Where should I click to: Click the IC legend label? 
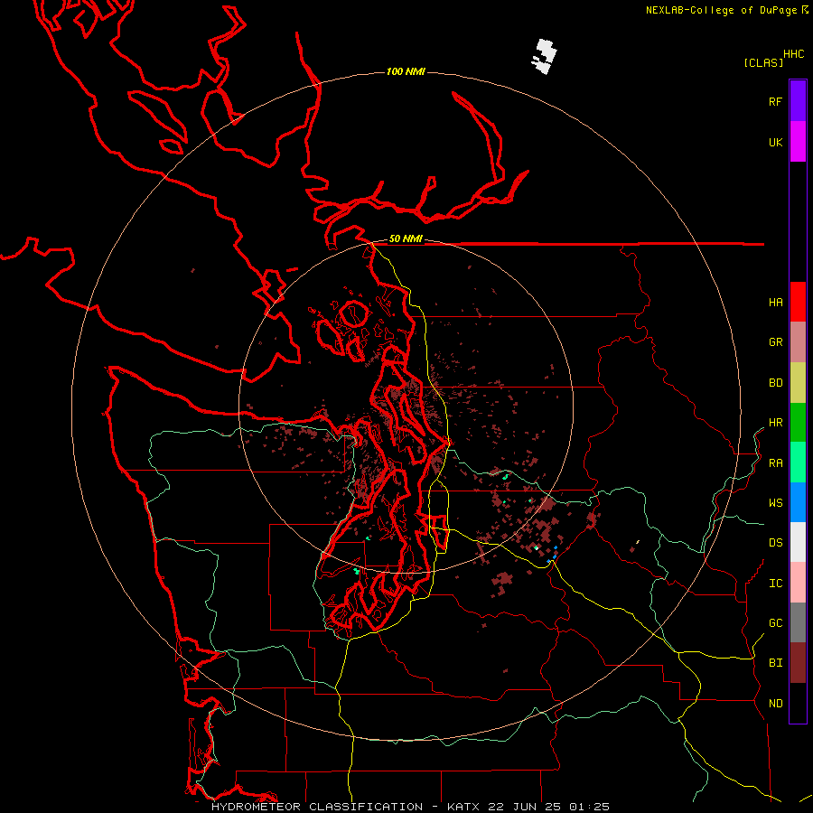(775, 584)
